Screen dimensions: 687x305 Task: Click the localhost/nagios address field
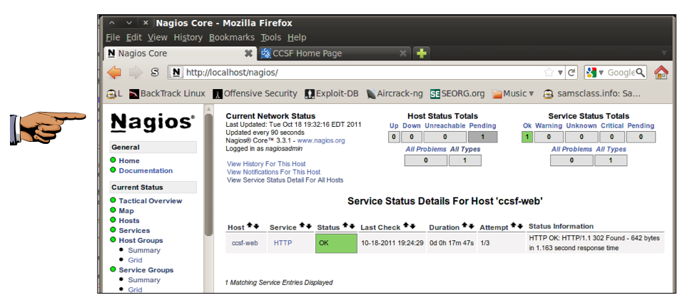coord(355,73)
